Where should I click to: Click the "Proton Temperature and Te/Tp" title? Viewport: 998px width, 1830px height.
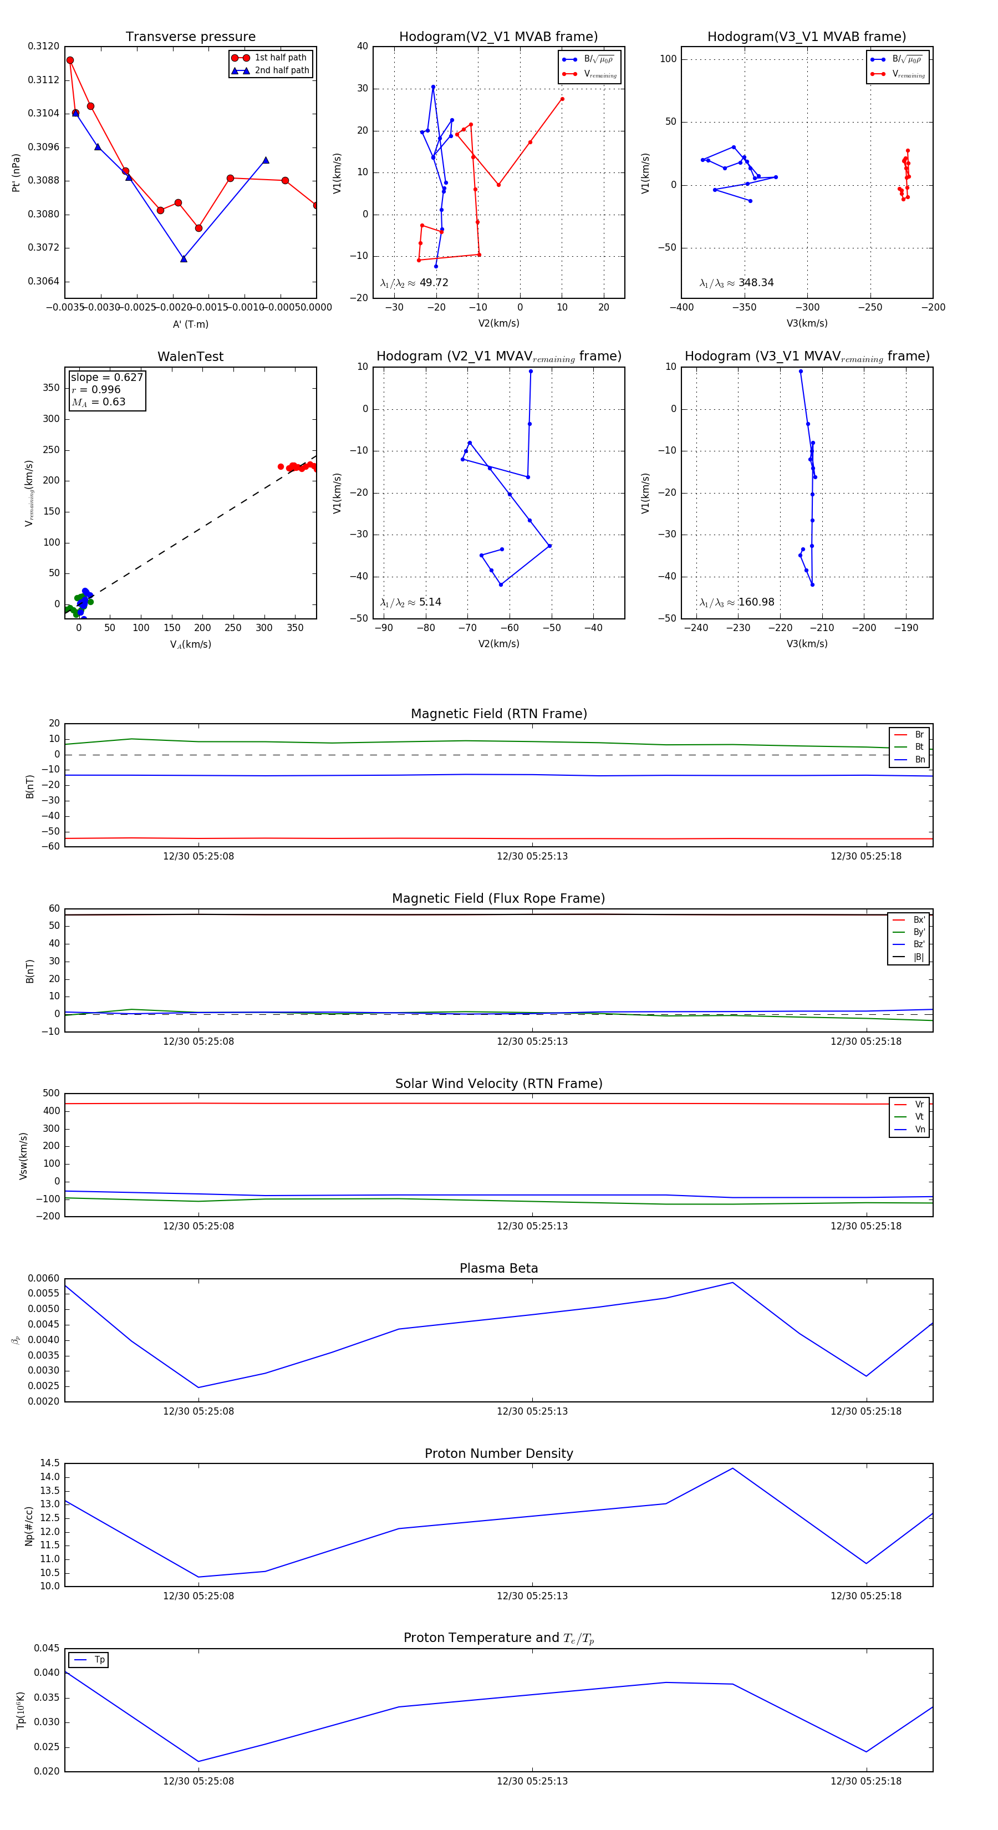[498, 1638]
